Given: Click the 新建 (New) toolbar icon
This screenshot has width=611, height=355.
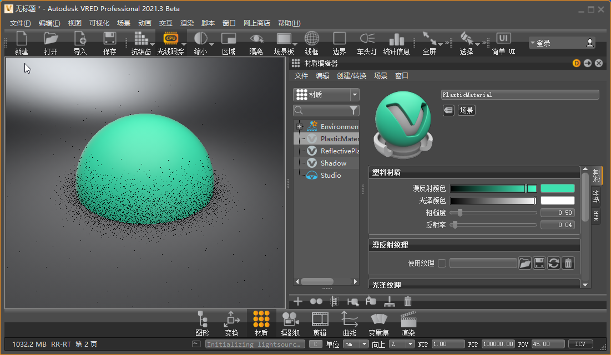Looking at the screenshot, I should pos(22,43).
